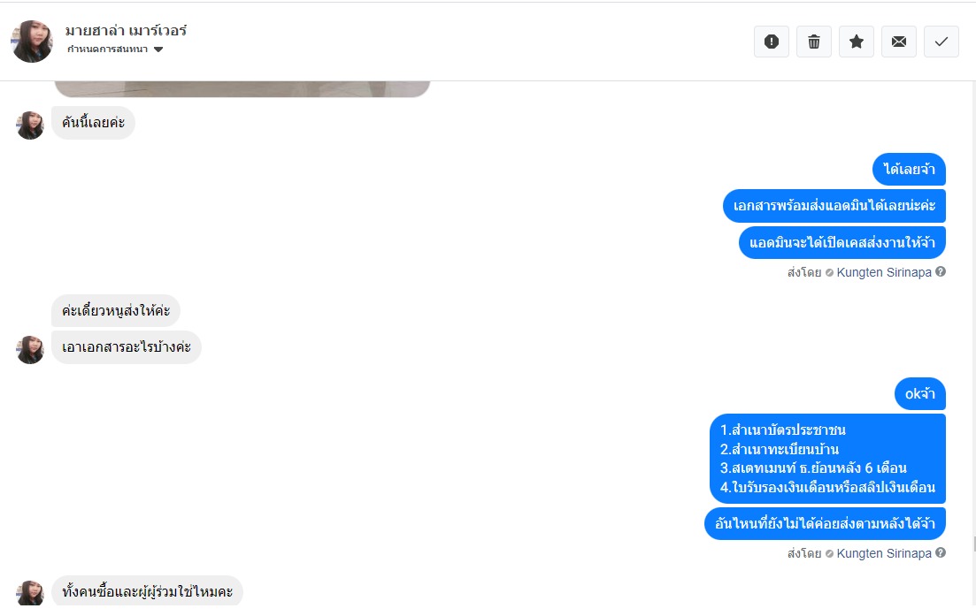Image resolution: width=976 pixels, height=616 pixels.
Task: Click the ได้เลยจ้า message bubble
Action: [909, 169]
